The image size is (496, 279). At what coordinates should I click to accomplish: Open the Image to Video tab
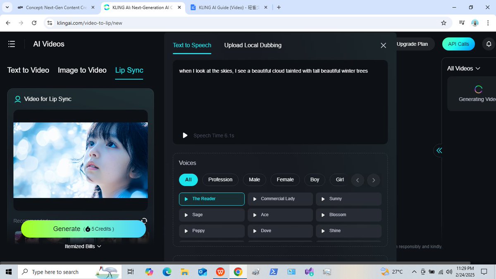(x=82, y=70)
